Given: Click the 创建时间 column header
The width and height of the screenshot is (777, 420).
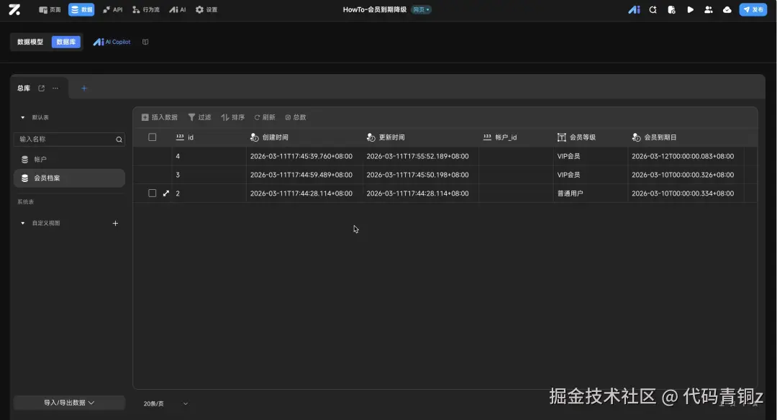Looking at the screenshot, I should [304, 137].
